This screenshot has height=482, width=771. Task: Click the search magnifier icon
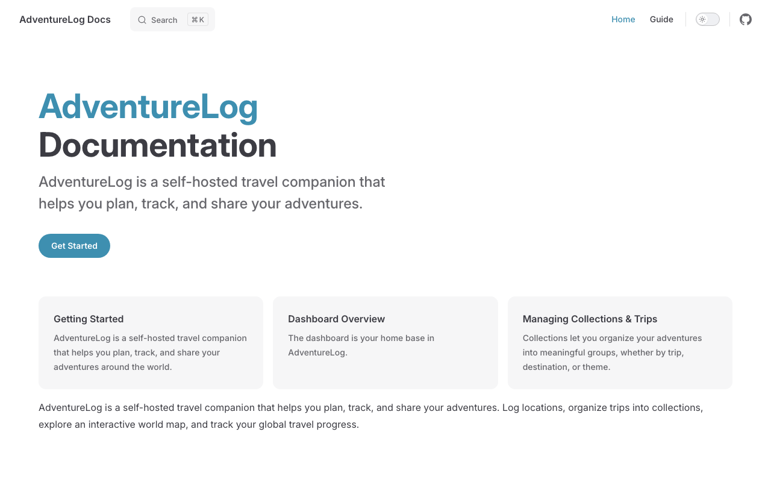(x=142, y=19)
